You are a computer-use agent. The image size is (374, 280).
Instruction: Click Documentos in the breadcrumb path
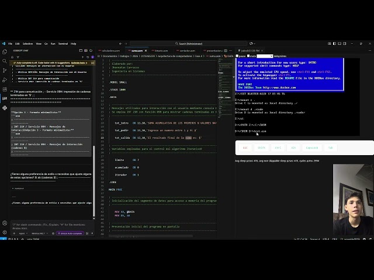tap(110, 56)
